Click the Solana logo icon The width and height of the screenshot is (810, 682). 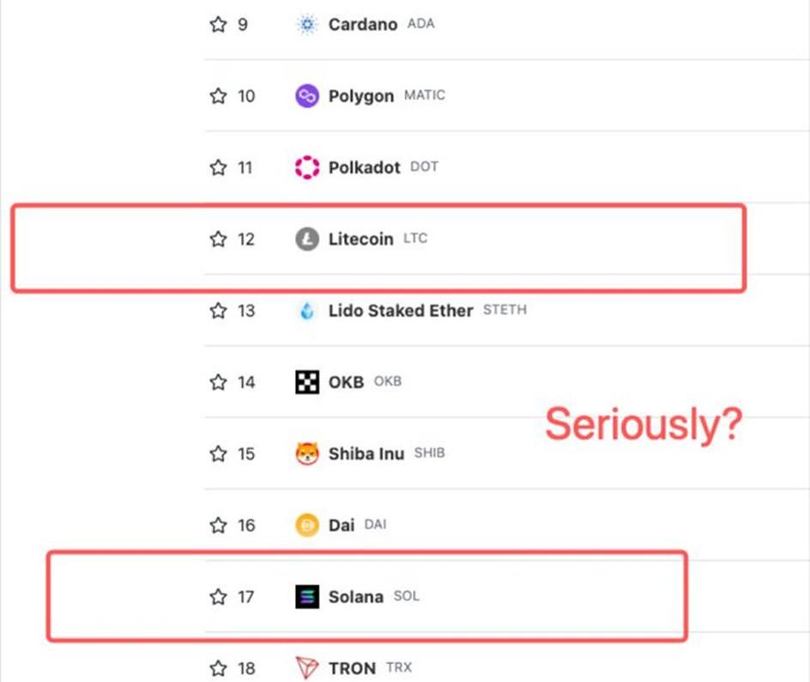pyautogui.click(x=307, y=597)
